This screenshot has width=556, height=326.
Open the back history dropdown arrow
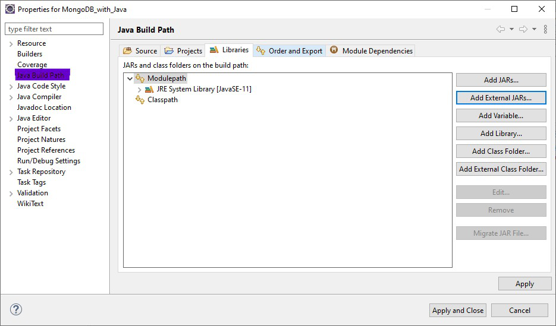click(x=511, y=29)
